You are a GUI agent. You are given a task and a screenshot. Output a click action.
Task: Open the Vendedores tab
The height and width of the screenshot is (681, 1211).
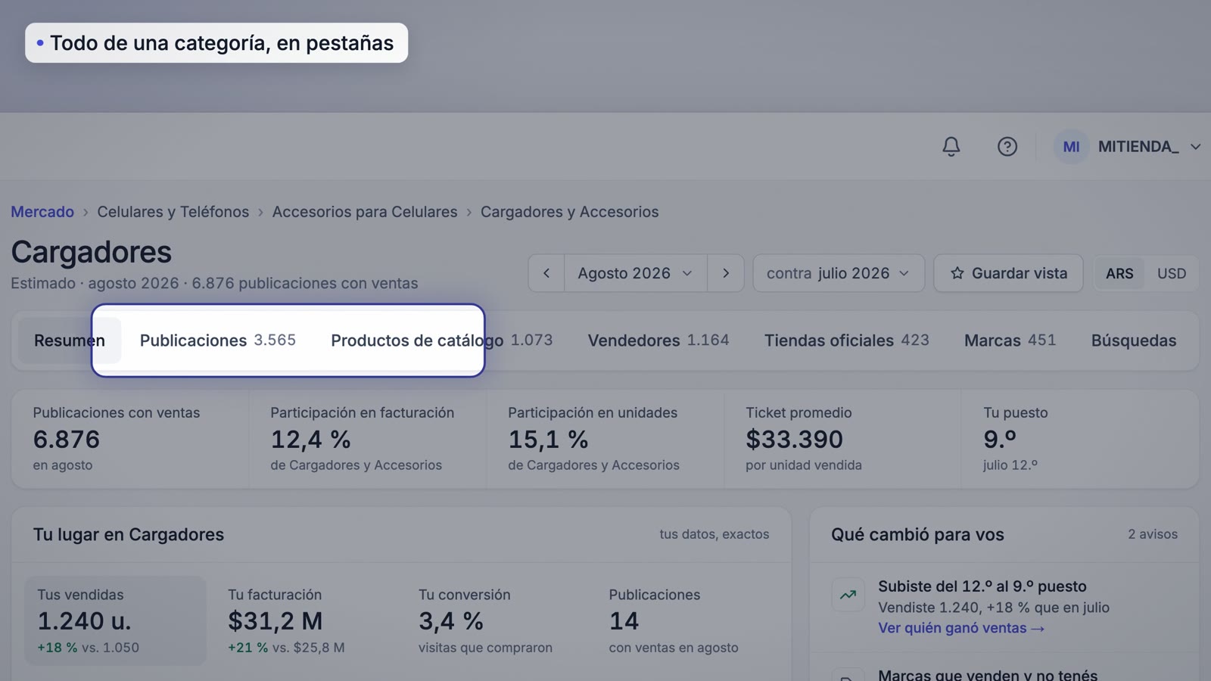coord(658,340)
